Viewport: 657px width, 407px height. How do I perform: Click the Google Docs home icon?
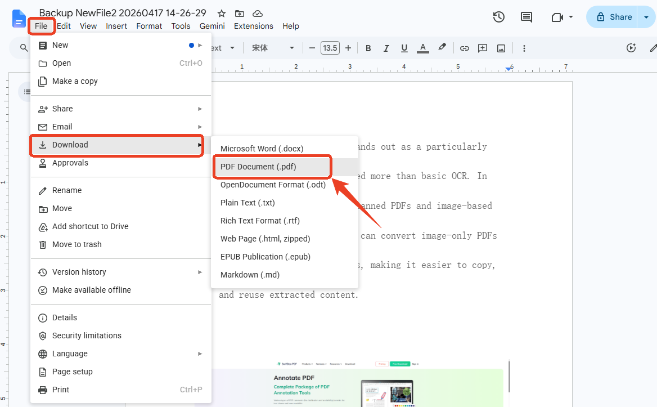tap(19, 19)
